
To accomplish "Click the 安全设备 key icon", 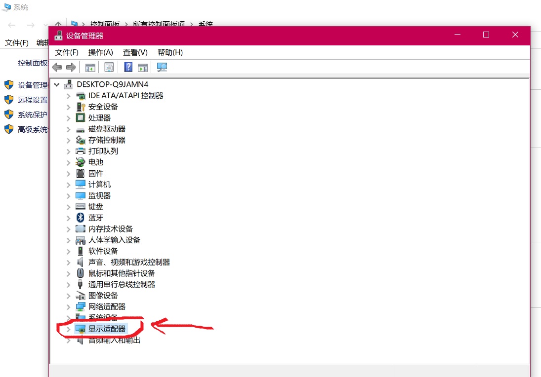I will (x=81, y=107).
